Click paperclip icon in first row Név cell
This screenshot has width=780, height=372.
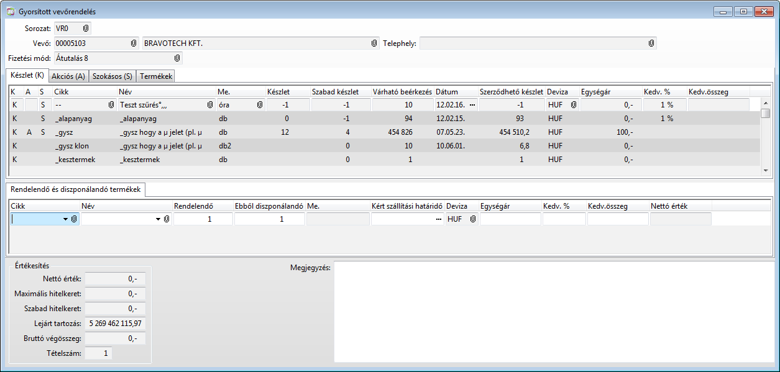209,105
